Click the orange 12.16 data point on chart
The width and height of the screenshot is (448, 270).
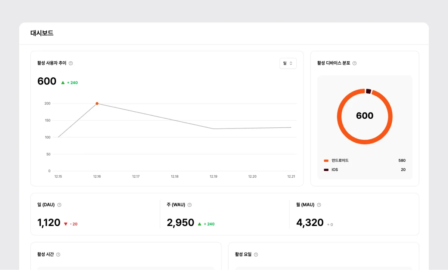pos(97,103)
